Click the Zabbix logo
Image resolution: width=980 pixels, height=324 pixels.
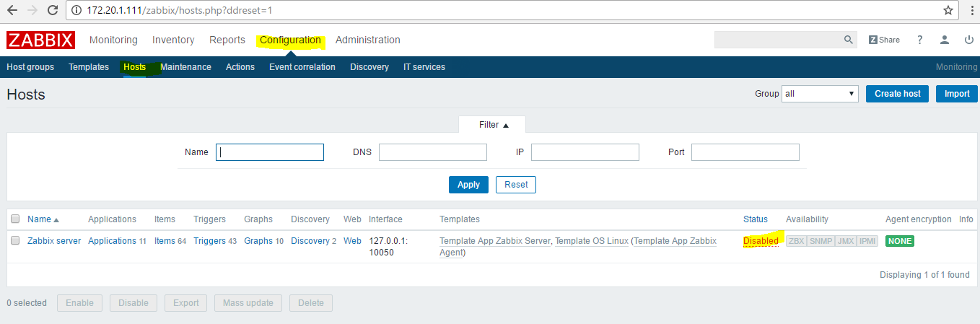pos(40,40)
